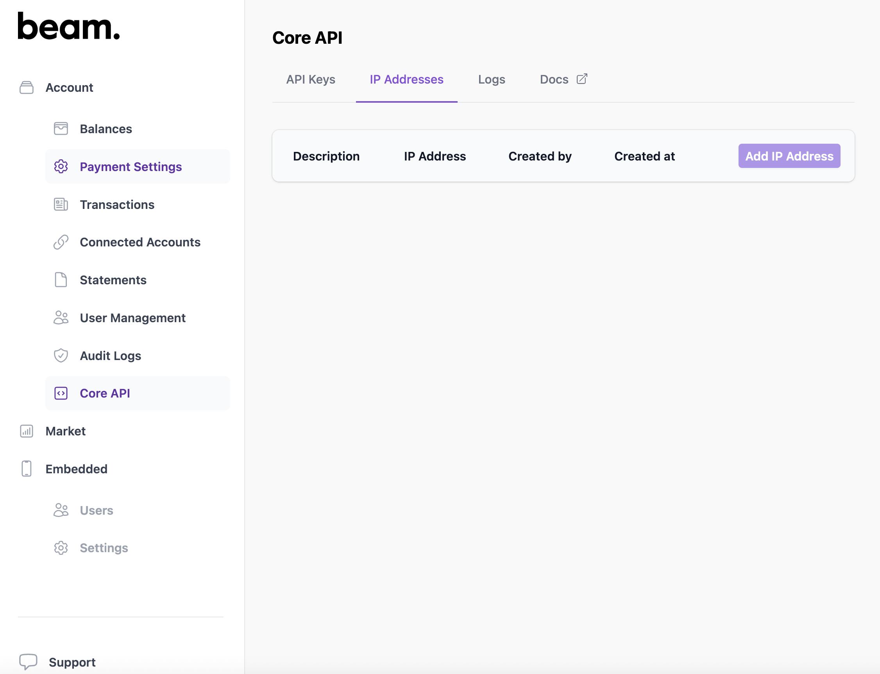Viewport: 880px width, 674px height.
Task: Go to Embedded Users page
Action: coord(97,510)
